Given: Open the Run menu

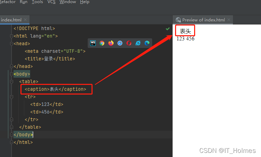Looking at the screenshot, I should [x=24, y=2].
